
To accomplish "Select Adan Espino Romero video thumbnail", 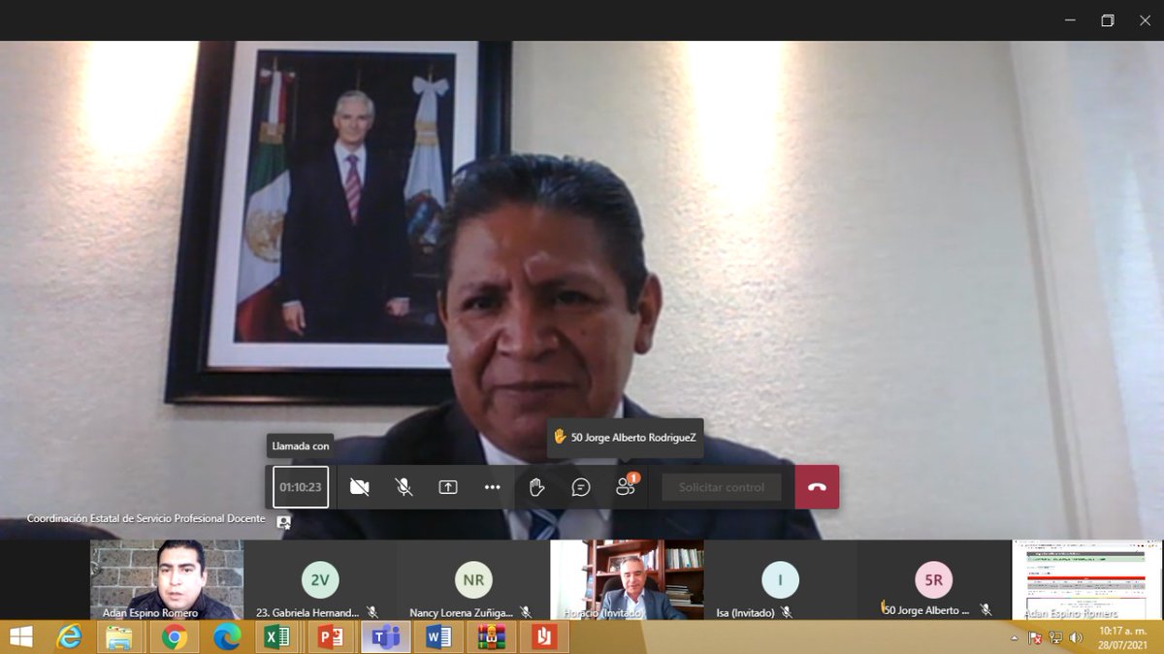I will click(x=167, y=580).
